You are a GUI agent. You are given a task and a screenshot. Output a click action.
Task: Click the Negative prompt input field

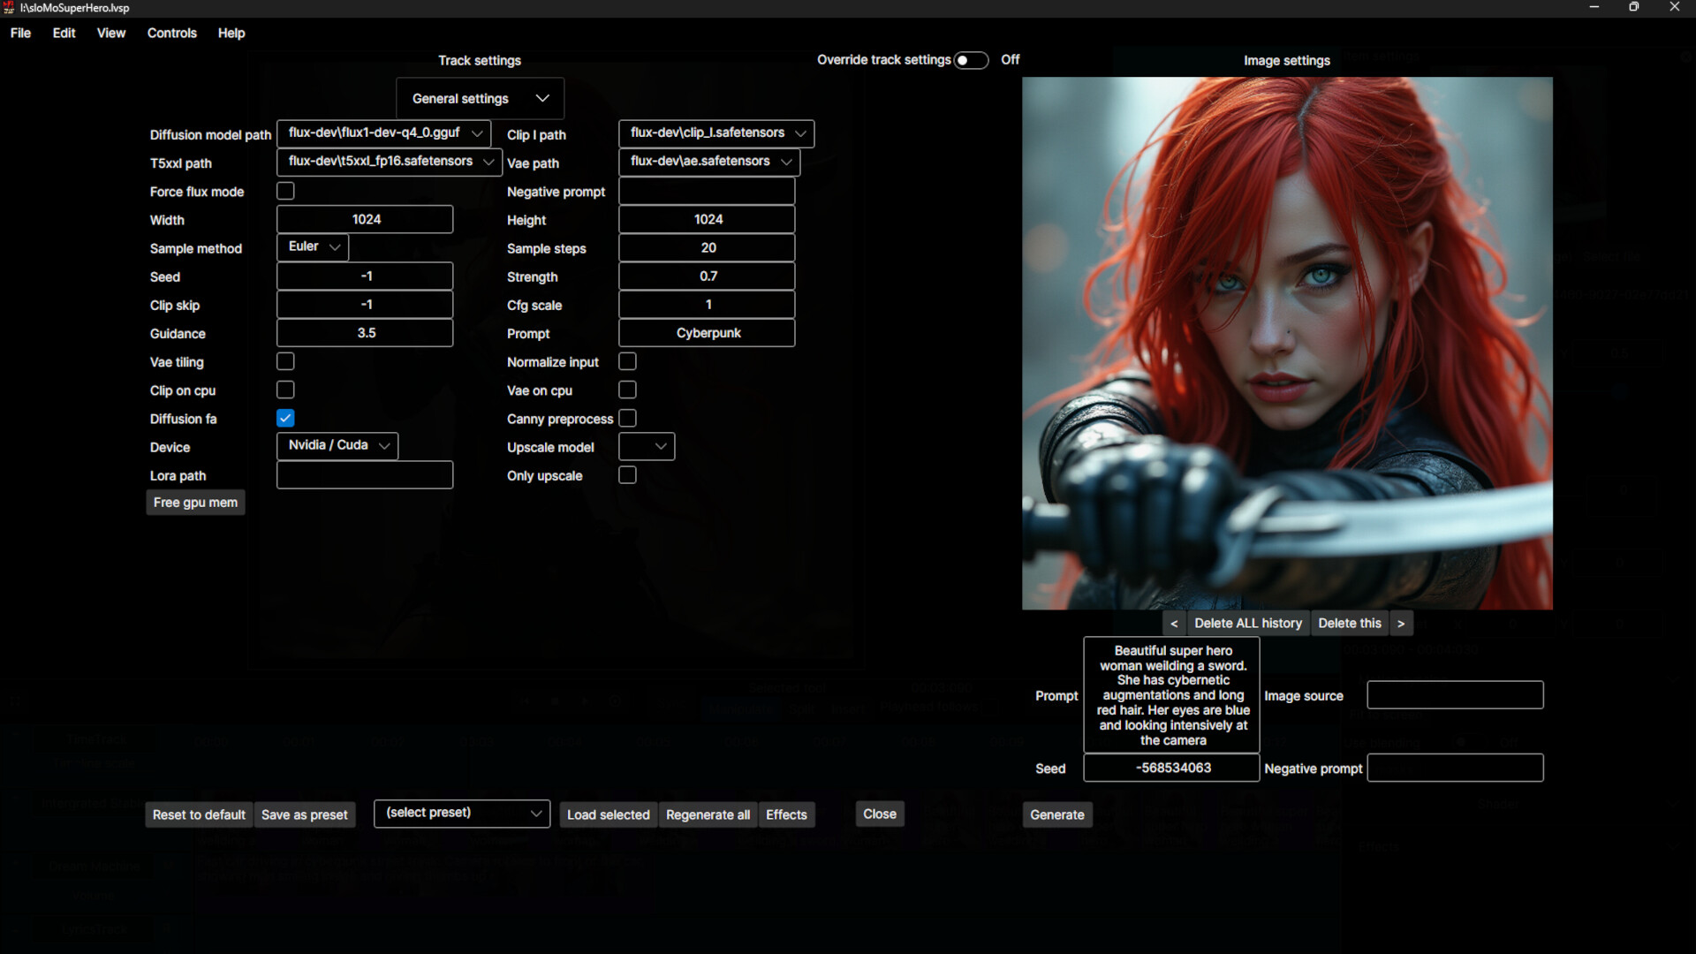click(x=1454, y=768)
